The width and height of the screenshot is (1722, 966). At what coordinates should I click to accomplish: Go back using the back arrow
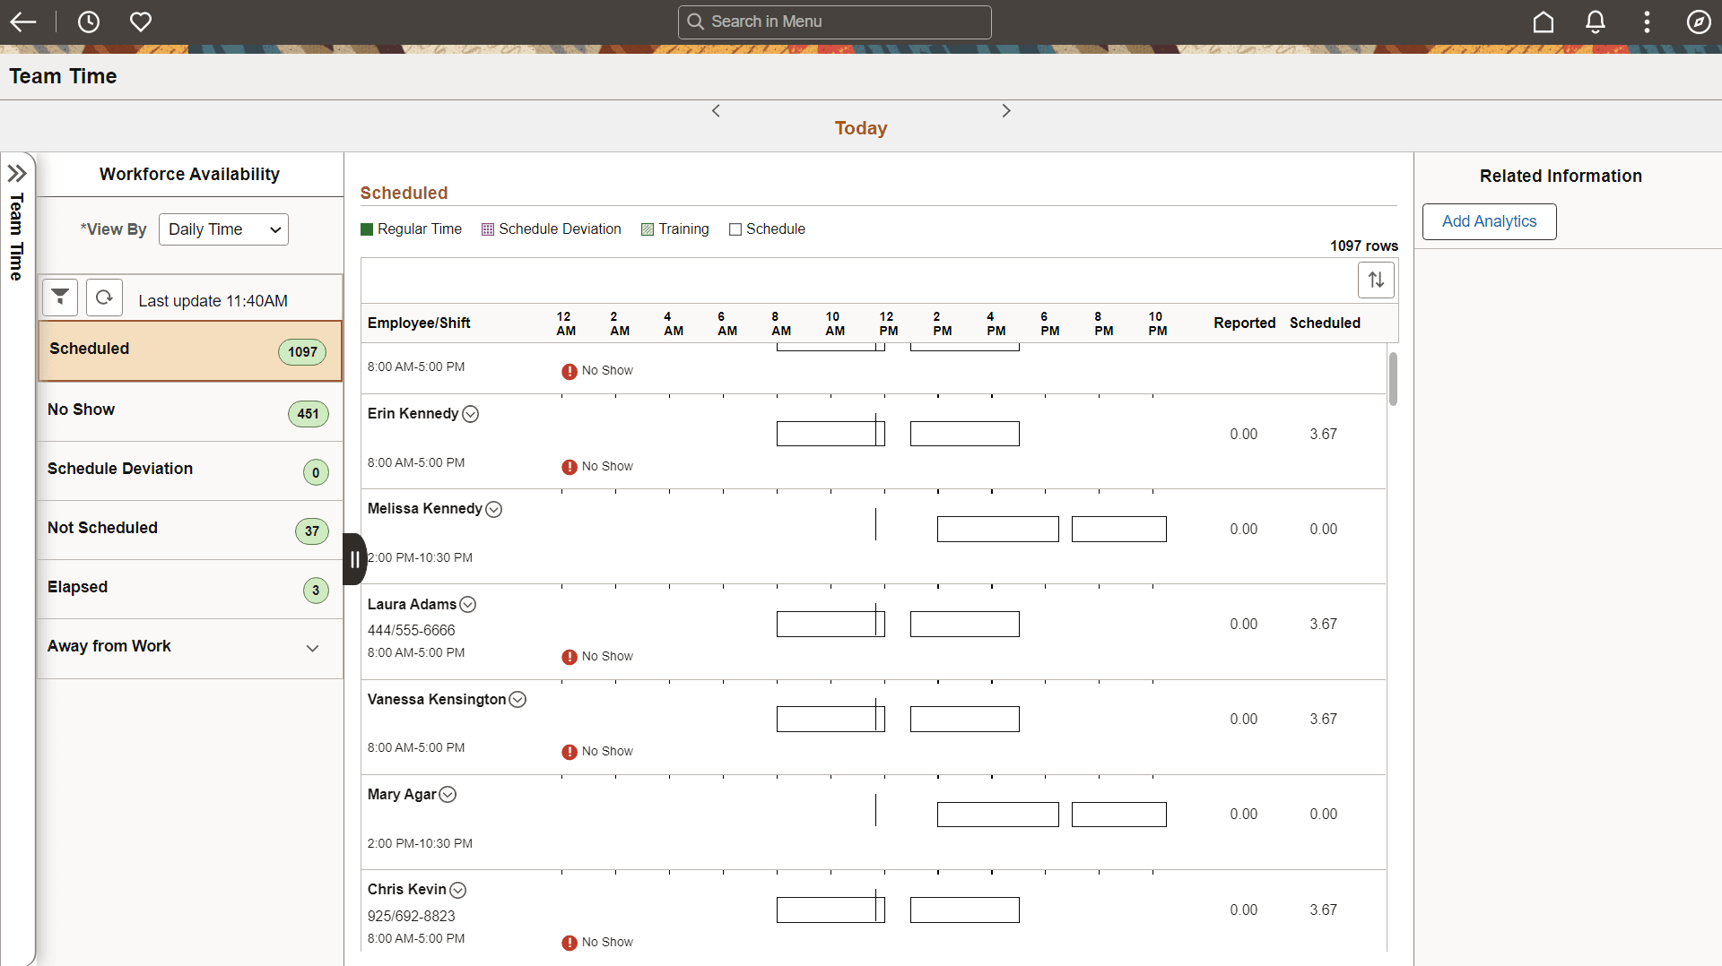click(23, 22)
